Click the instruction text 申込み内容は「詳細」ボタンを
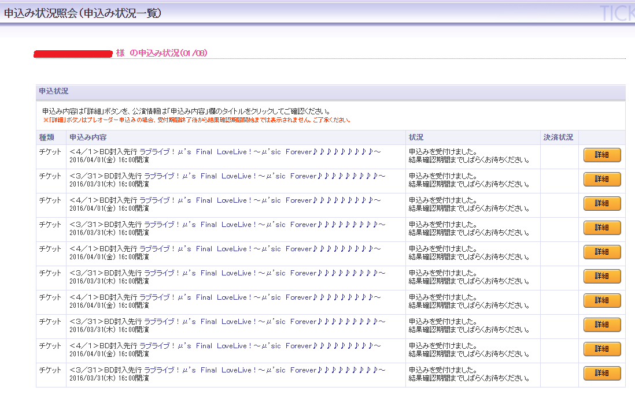635x395 pixels. pyautogui.click(x=187, y=111)
